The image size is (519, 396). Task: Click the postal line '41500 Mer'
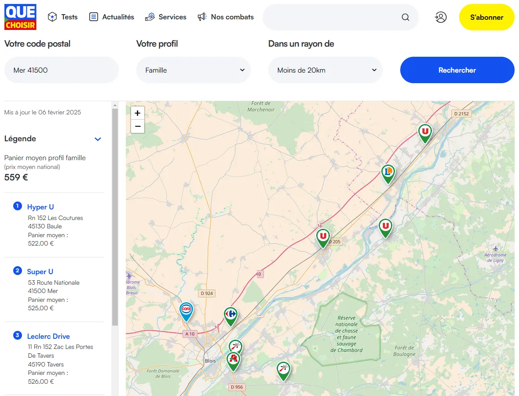(x=43, y=291)
